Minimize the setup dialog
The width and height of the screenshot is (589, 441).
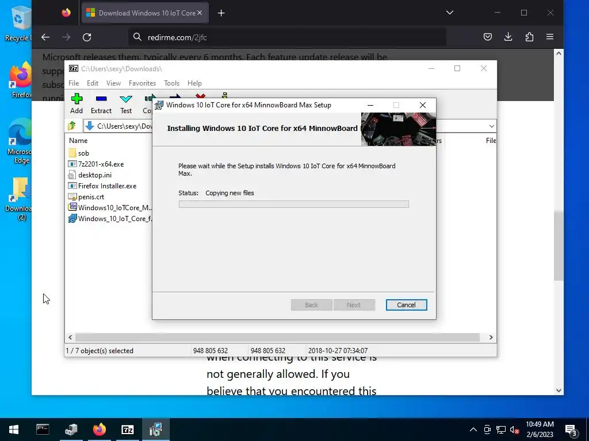[370, 105]
